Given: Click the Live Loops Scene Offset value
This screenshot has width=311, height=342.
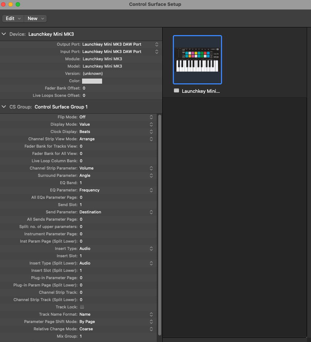Looking at the screenshot, I should tap(84, 95).
